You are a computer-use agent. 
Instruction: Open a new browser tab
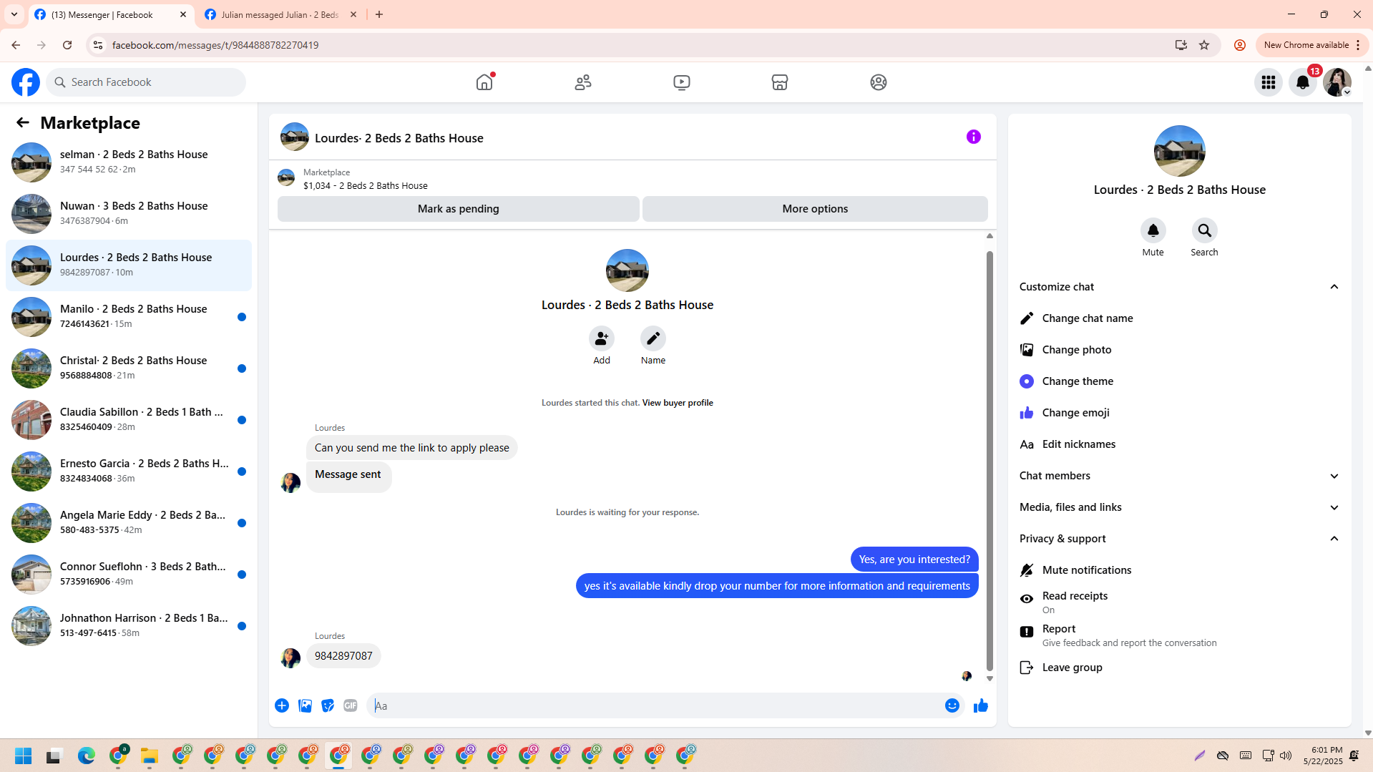coord(379,14)
